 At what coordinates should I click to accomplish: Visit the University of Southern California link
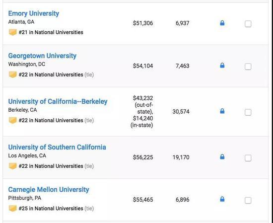tap(57, 147)
